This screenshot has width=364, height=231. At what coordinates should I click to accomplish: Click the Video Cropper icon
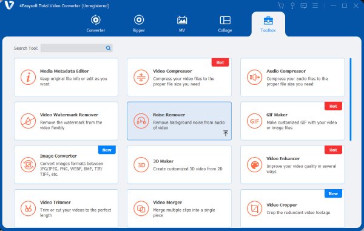tap(254, 209)
